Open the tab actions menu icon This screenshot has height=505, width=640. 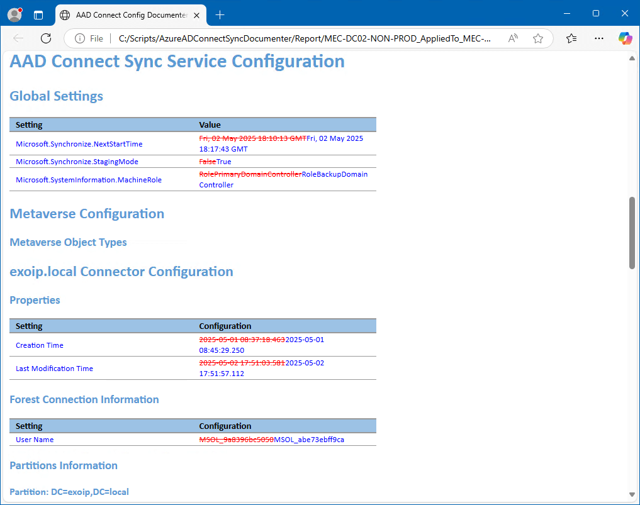tap(38, 14)
